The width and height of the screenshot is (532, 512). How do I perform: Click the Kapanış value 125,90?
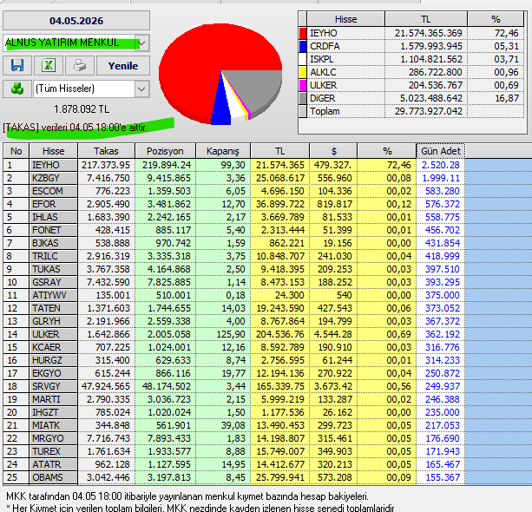click(231, 334)
